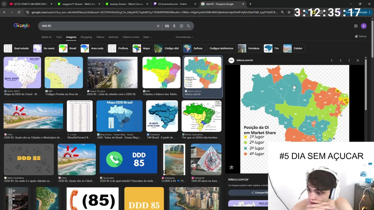The width and height of the screenshot is (374, 210).
Task: Click the Prefixos filter chip
Action: pos(119,48)
